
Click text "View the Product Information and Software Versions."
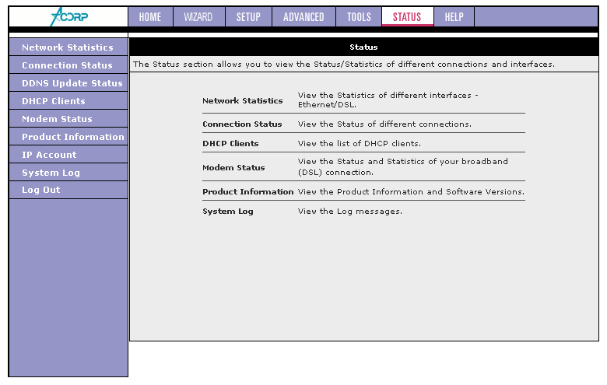411,192
